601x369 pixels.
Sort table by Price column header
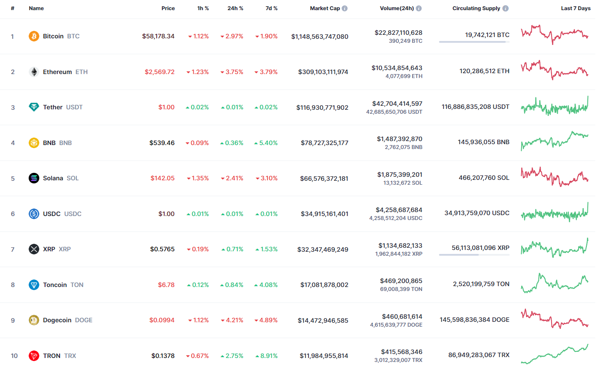(168, 8)
